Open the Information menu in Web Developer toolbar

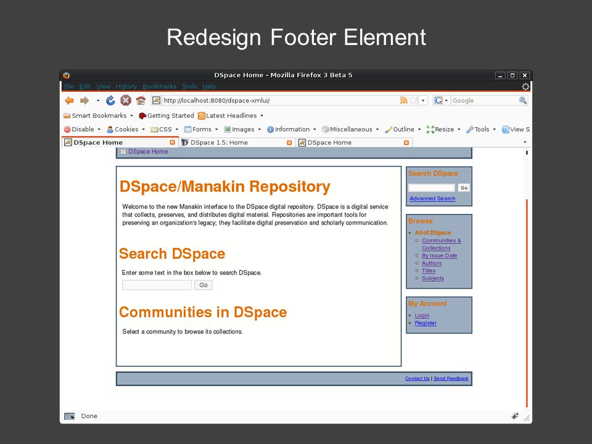292,129
